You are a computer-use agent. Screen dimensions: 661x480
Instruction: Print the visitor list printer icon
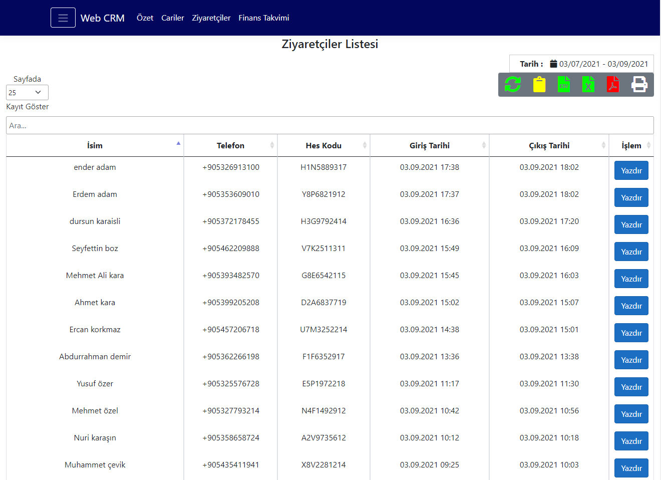639,84
